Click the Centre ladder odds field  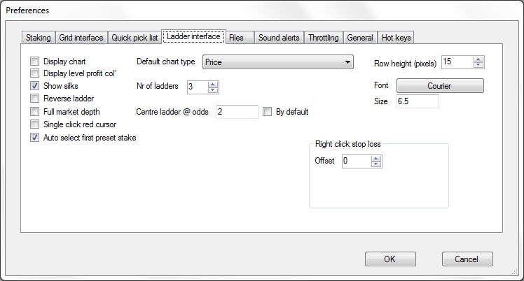(x=237, y=112)
